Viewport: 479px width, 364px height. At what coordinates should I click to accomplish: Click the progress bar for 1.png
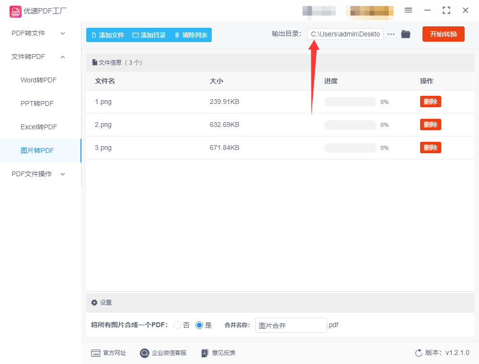point(350,102)
